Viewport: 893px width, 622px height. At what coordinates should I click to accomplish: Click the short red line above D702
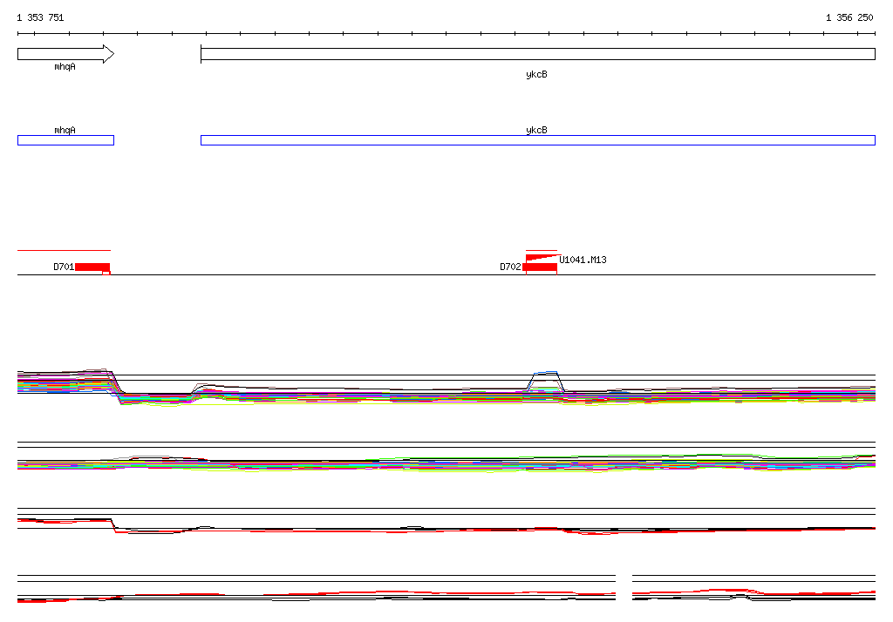(x=541, y=250)
